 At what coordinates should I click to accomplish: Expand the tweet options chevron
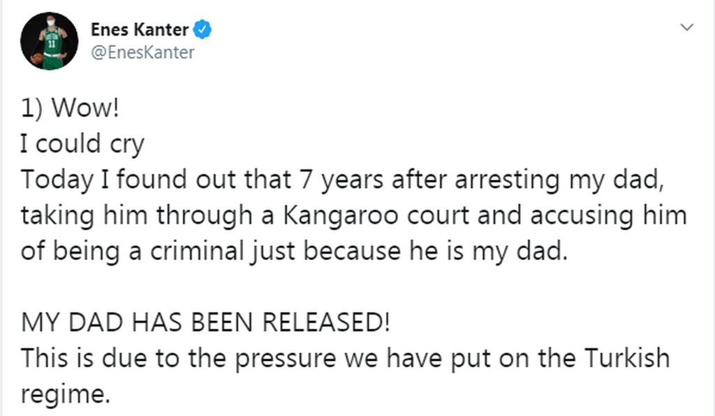tap(687, 28)
